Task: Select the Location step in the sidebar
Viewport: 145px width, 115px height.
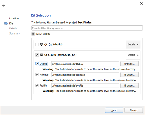Action: [x=14, y=18]
